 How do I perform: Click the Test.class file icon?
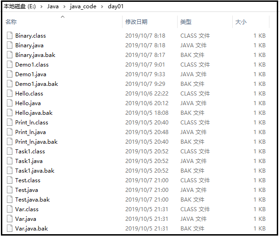10,180
